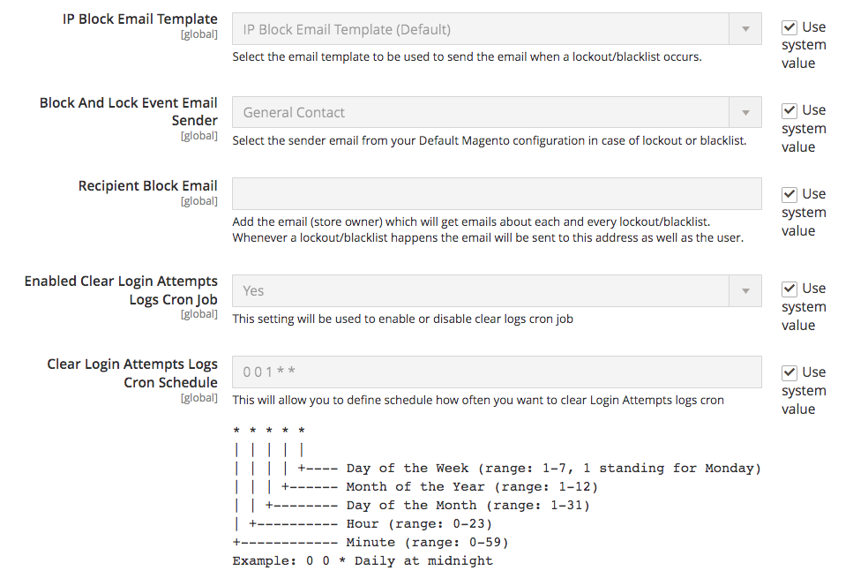Uncheck Use system value for Block Event Email Sender
The width and height of the screenshot is (868, 586).
[x=789, y=111]
